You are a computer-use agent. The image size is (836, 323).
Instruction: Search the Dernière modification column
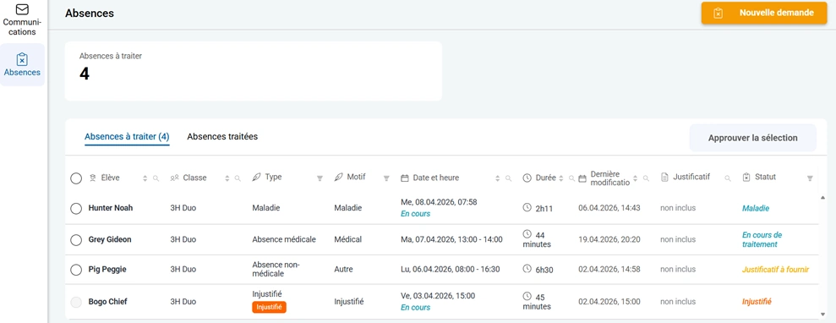pyautogui.click(x=646, y=178)
